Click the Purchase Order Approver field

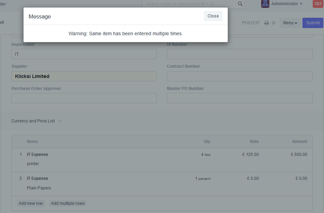(x=84, y=98)
